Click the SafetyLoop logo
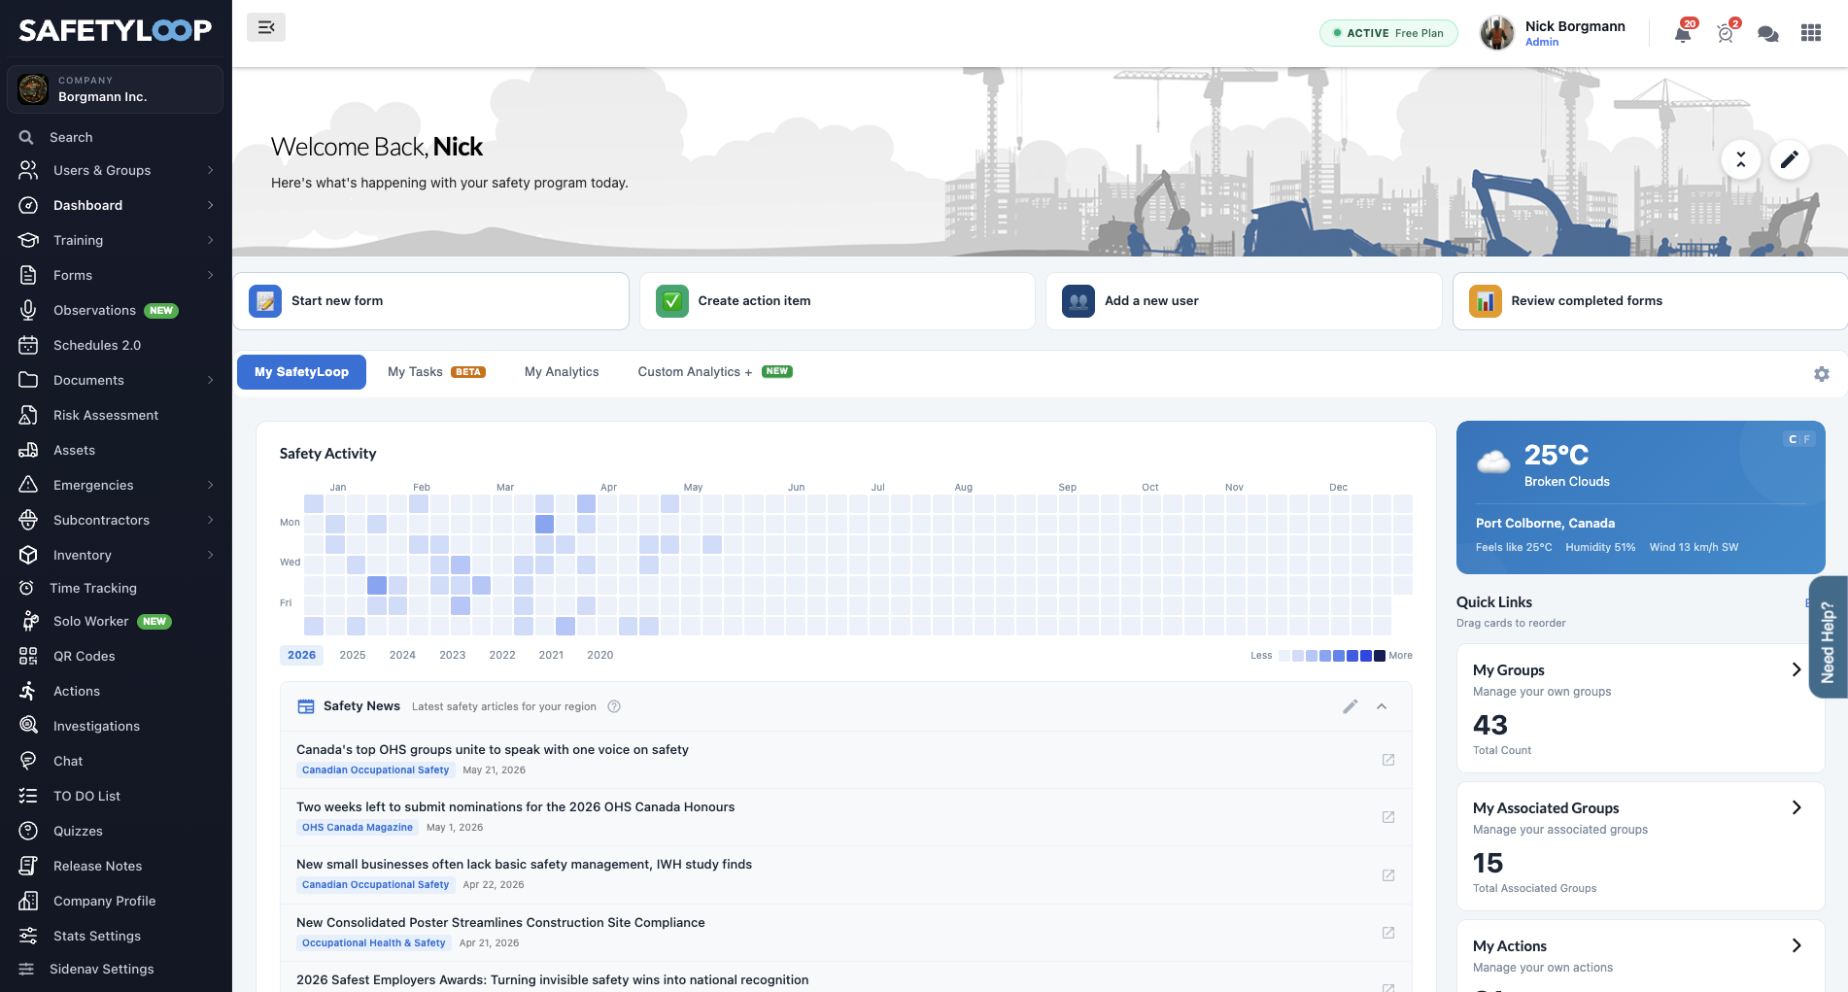This screenshot has width=1848, height=992. (116, 30)
